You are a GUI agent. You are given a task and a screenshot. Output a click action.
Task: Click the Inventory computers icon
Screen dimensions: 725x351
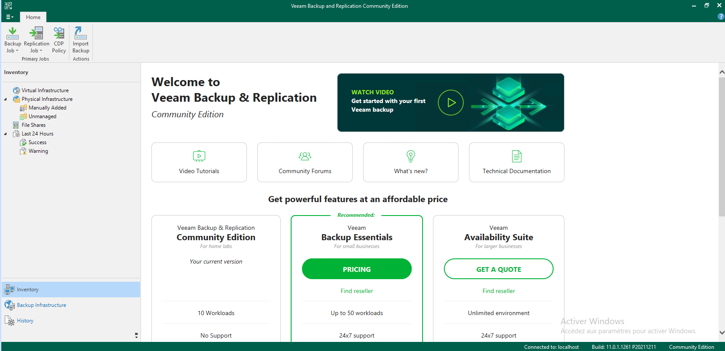pos(10,290)
